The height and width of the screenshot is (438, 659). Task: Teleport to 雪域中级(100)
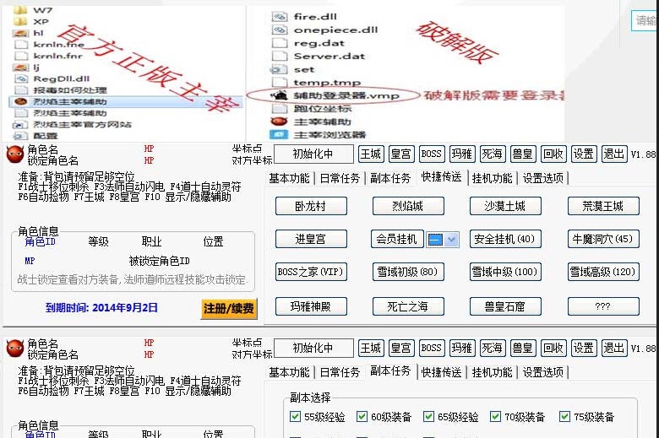[x=505, y=272]
